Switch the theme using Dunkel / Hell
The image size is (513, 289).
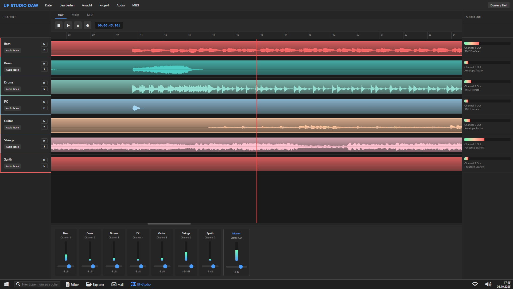pos(498,5)
